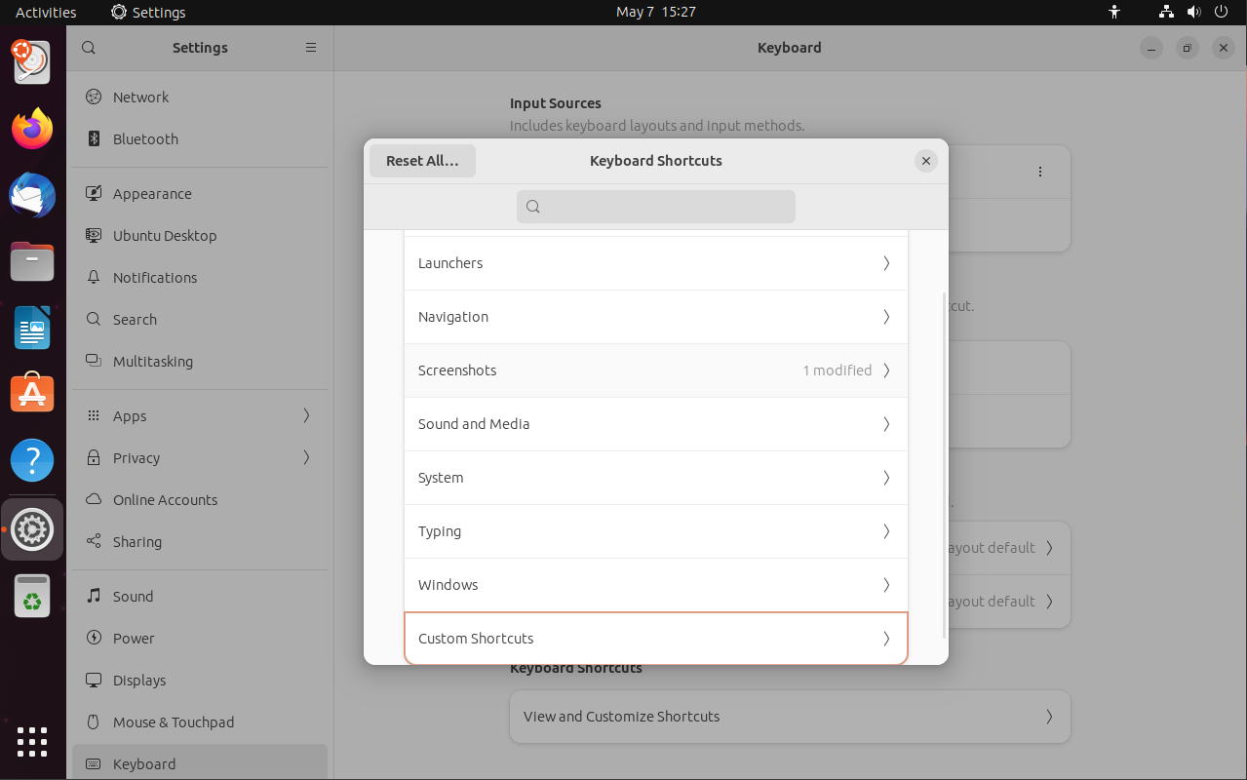The height and width of the screenshot is (780, 1247).
Task: Open the Files manager dock icon
Action: coord(32,261)
